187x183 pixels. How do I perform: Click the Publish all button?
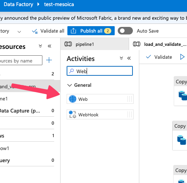click(x=91, y=31)
